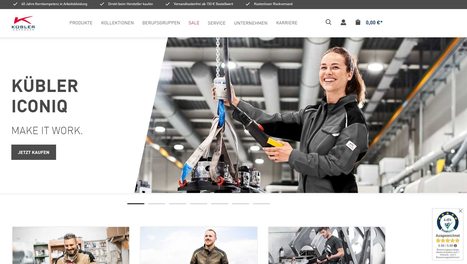Click the checkmark before 'Versandkostenfrei'

pyautogui.click(x=168, y=4)
